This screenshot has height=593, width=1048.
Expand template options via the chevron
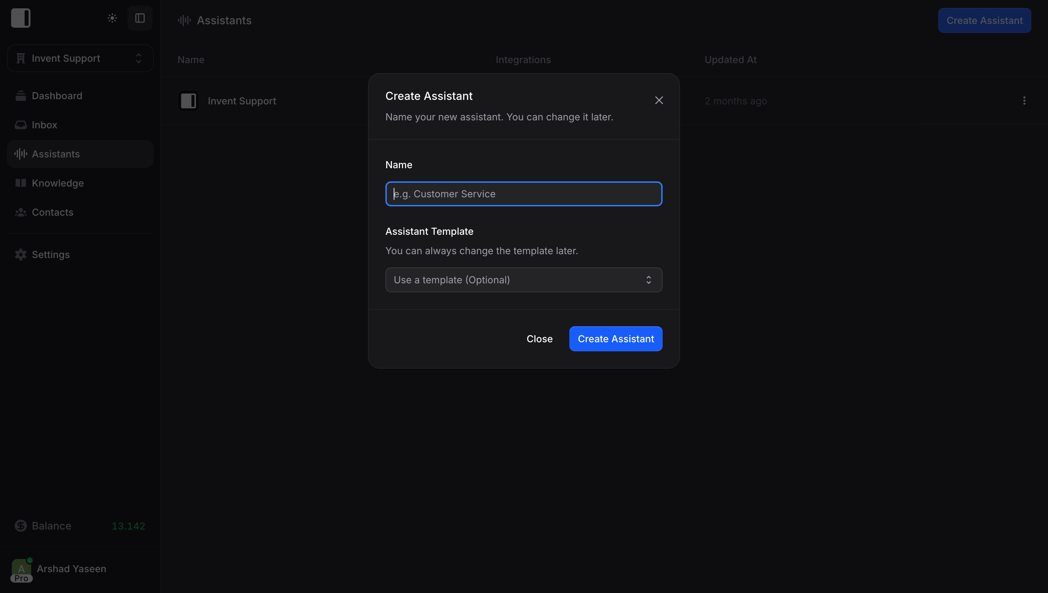coord(648,280)
